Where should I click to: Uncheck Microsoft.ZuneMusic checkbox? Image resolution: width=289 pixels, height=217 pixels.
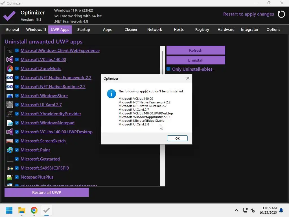point(17,68)
